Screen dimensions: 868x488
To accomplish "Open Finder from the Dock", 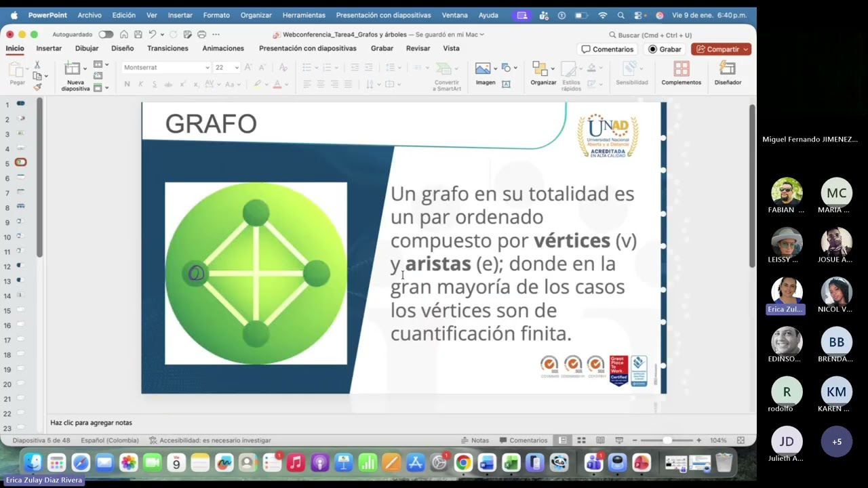I will (x=33, y=463).
